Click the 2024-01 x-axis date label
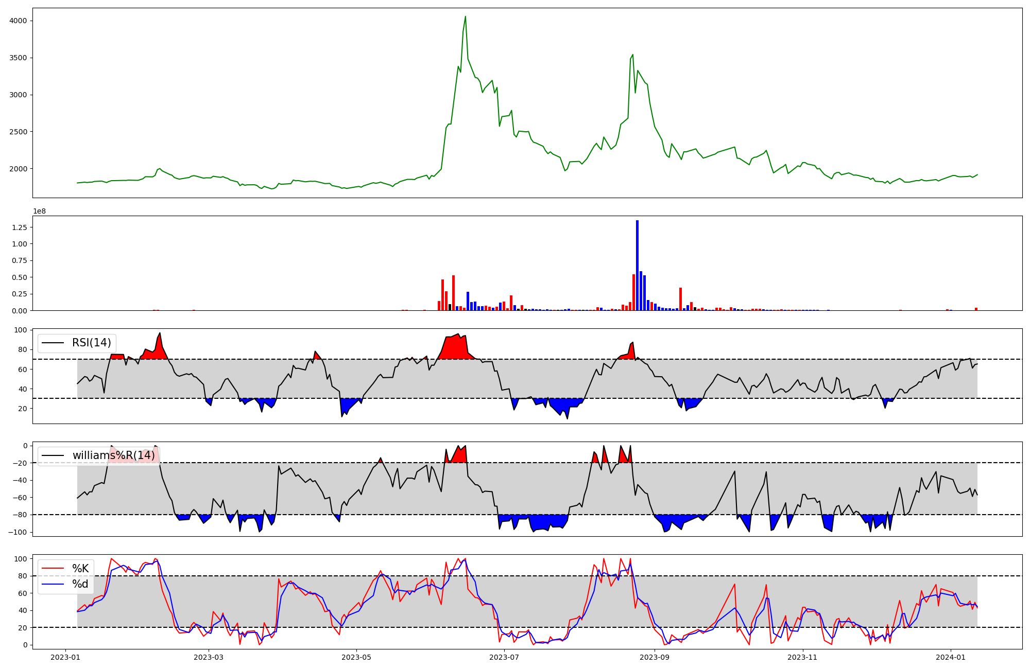Viewport: 1030px width, 669px height. click(x=950, y=657)
